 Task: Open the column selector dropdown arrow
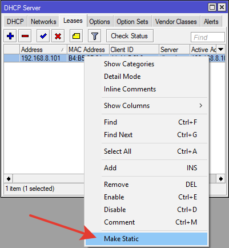(221, 50)
